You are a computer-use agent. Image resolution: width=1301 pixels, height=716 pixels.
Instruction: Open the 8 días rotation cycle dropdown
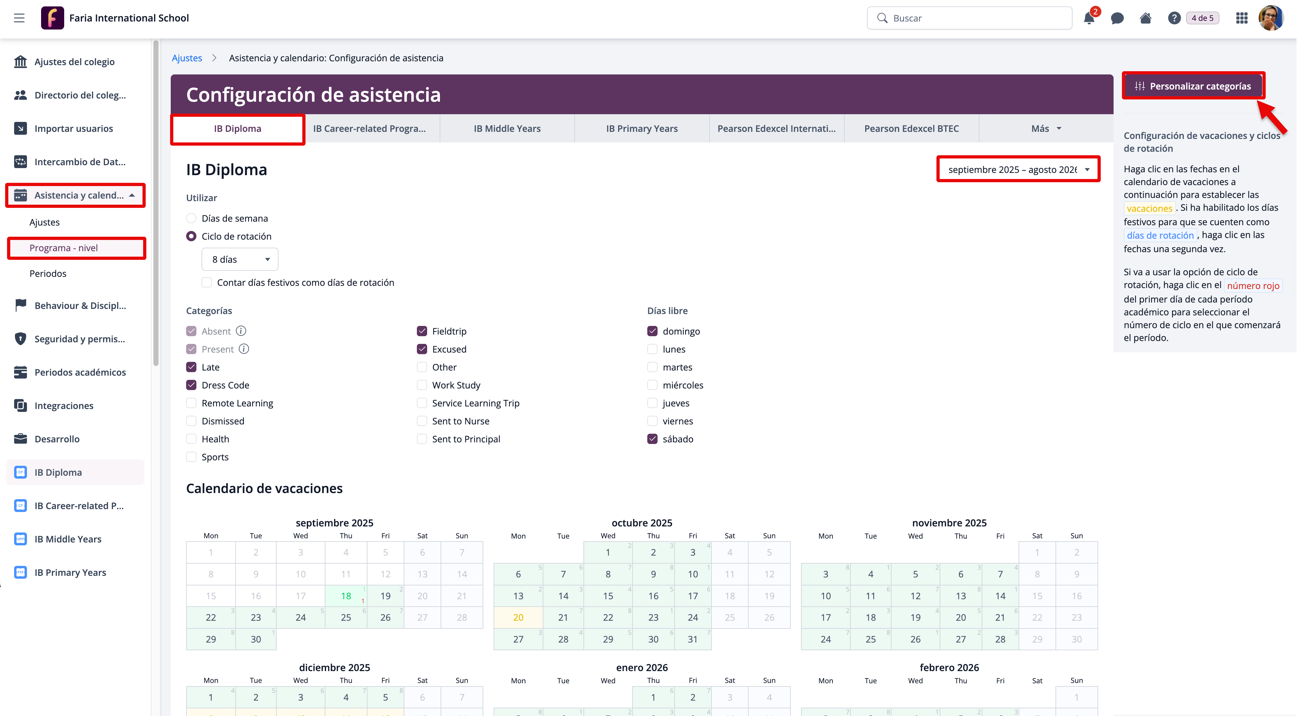tap(240, 259)
